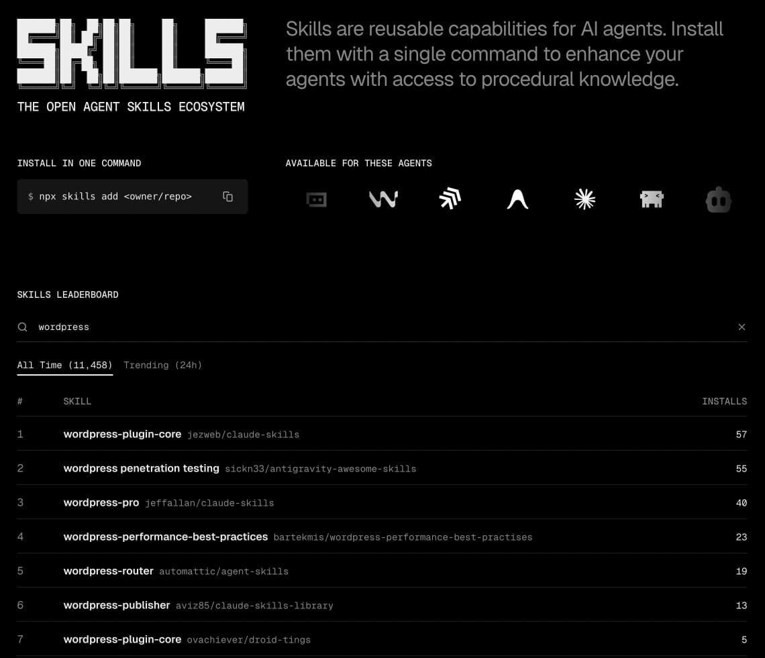Open the wordpress-router skill by automattic
Viewport: 765px width, 658px height.
109,571
